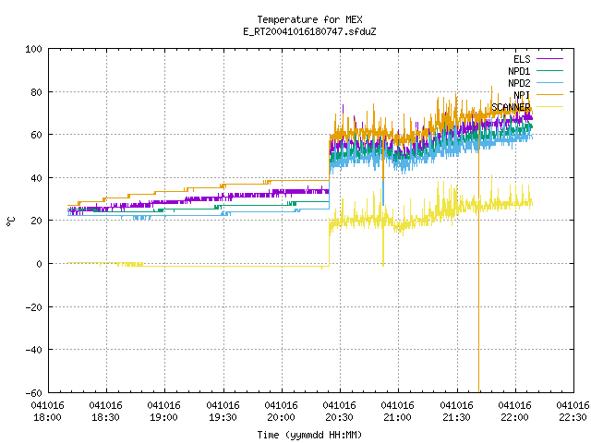Click the x-axis tick label 22:00
This screenshot has width=591, height=443.
coord(514,417)
